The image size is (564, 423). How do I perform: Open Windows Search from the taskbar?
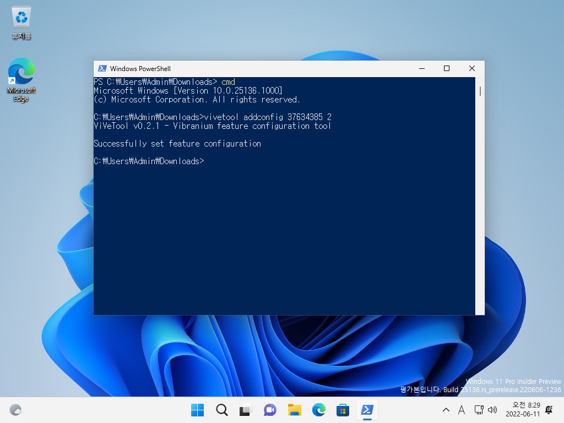coord(221,410)
